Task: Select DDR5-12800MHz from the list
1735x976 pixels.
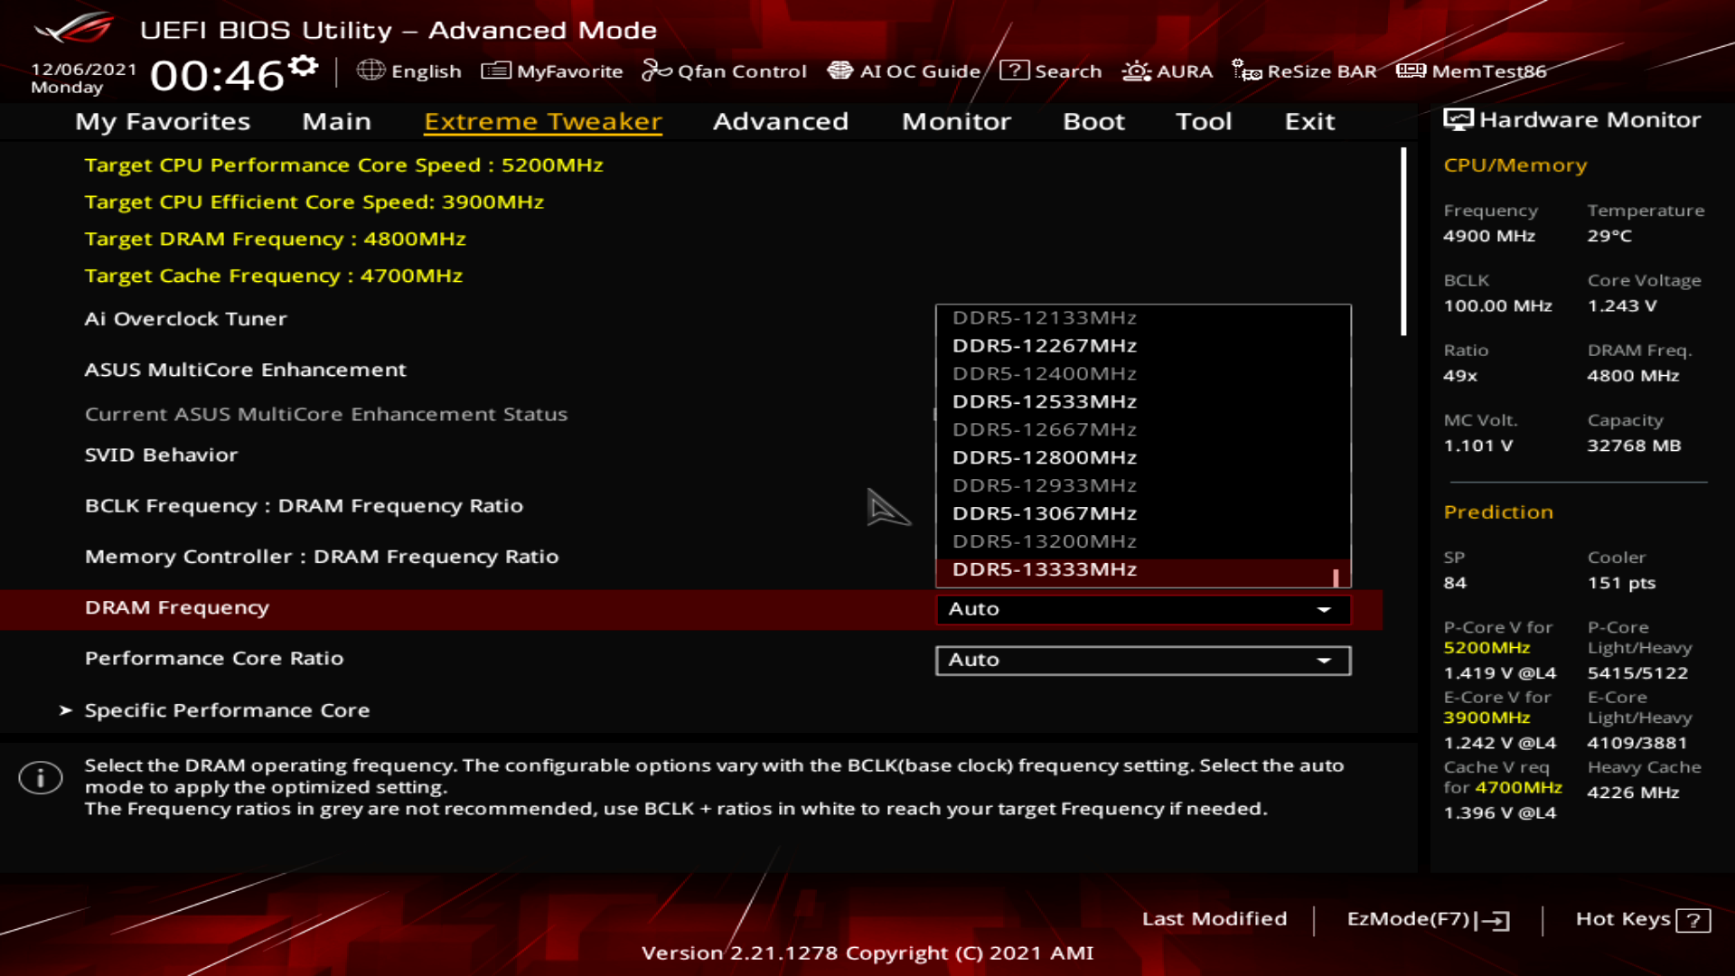Action: point(1045,457)
